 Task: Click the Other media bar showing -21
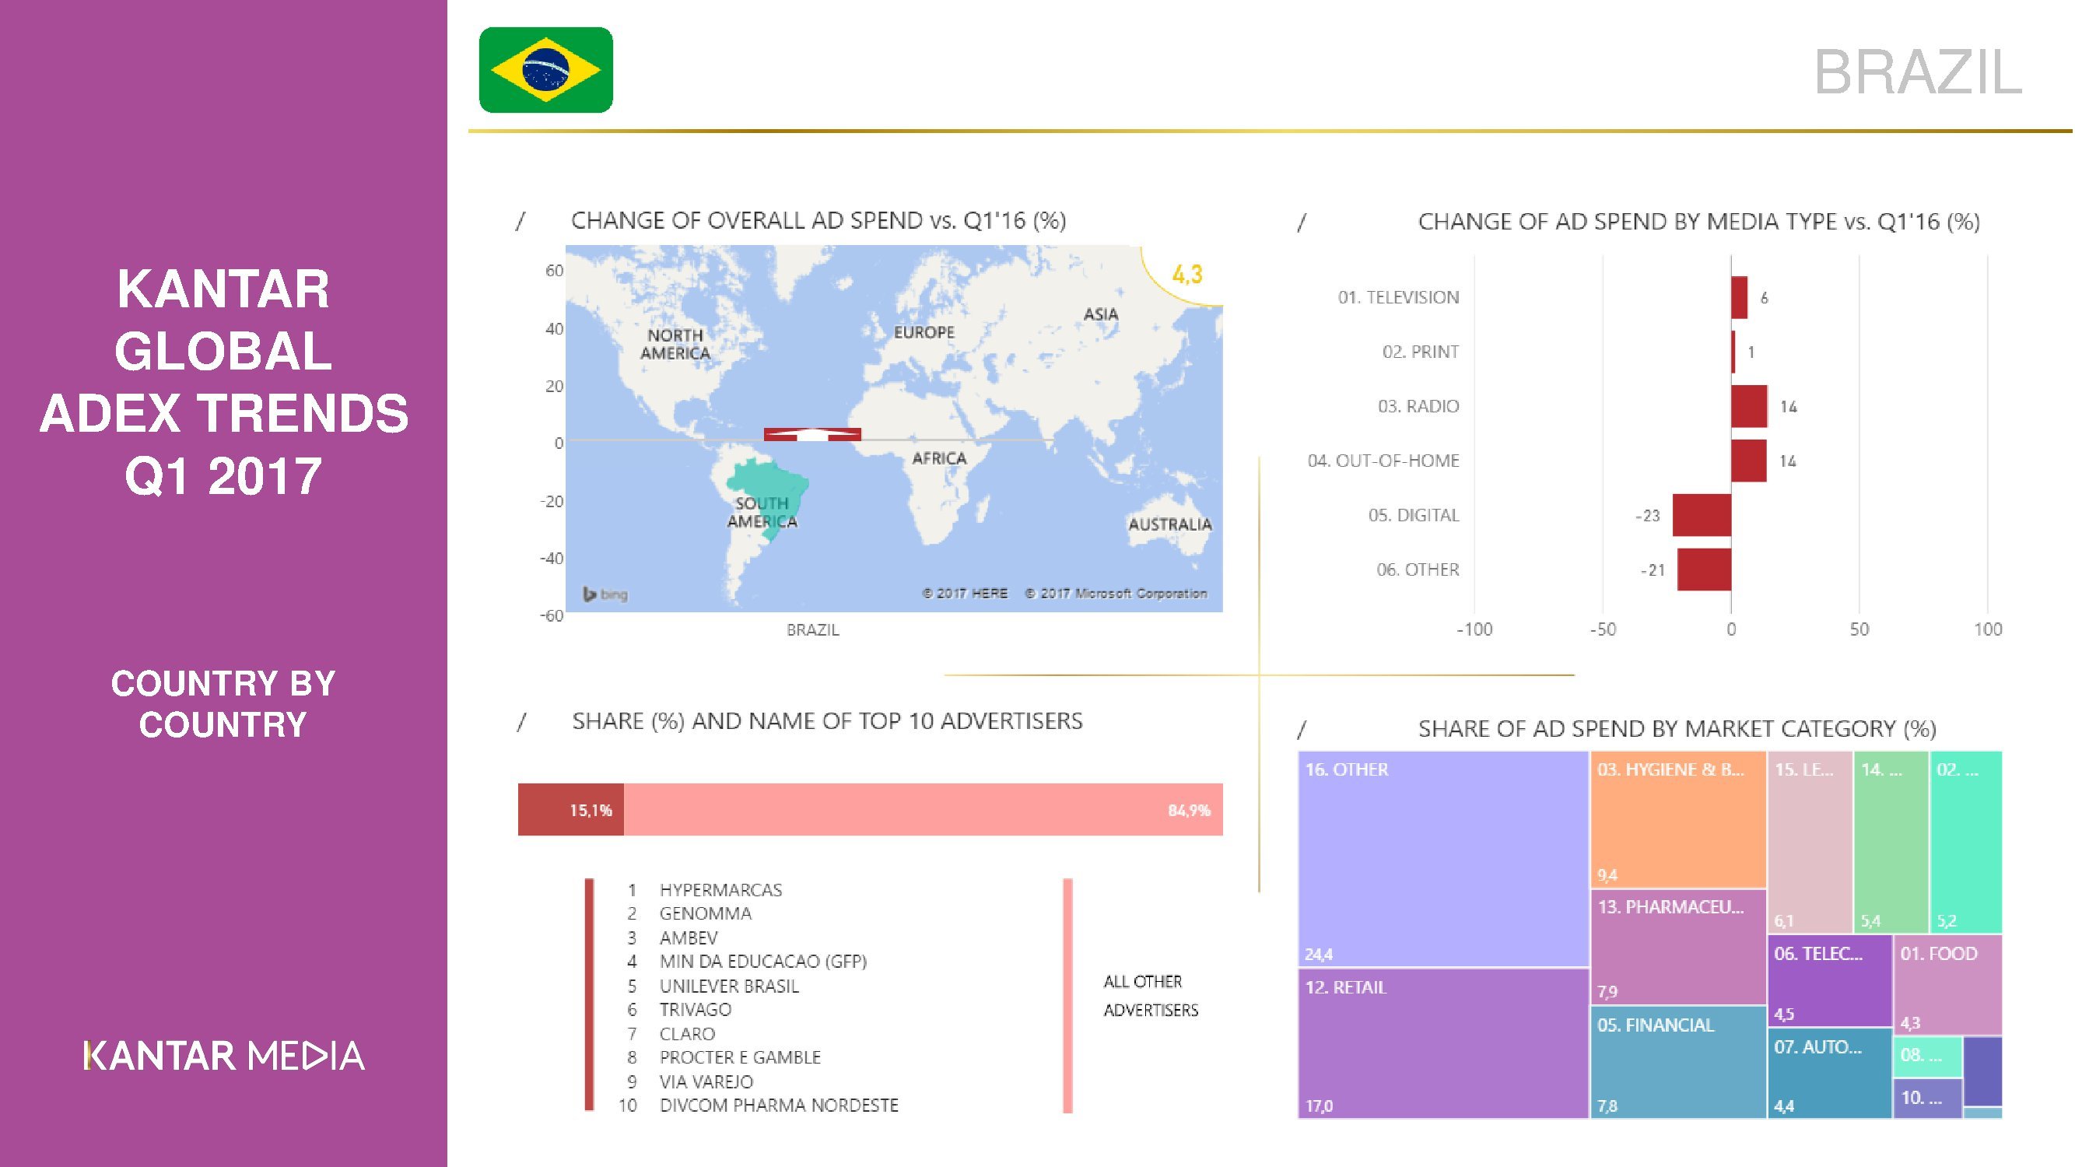point(1704,569)
